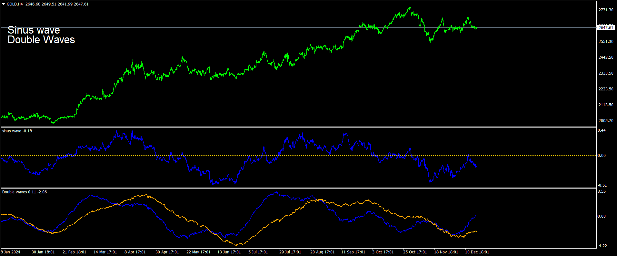Select the current price tag 2647.61
This screenshot has width=617, height=256.
[606, 28]
